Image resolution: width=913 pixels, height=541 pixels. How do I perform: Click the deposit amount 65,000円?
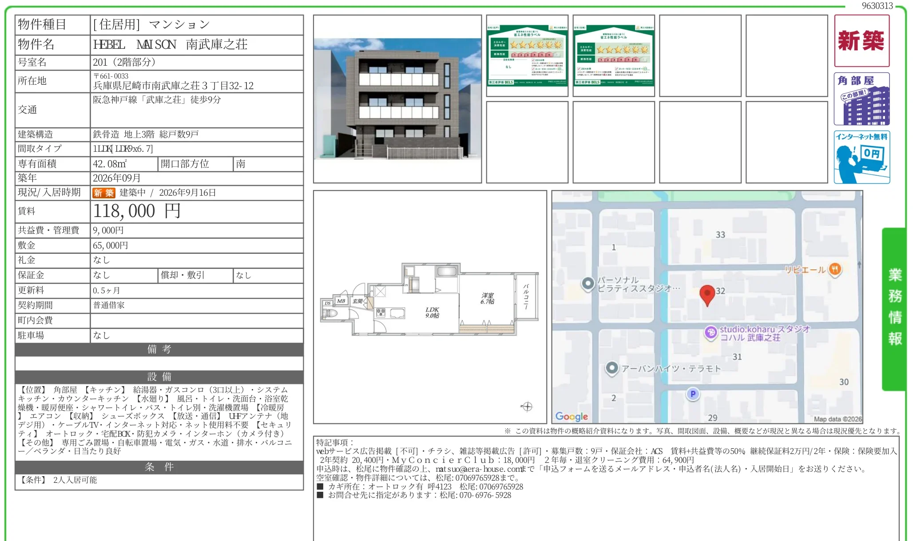point(111,245)
